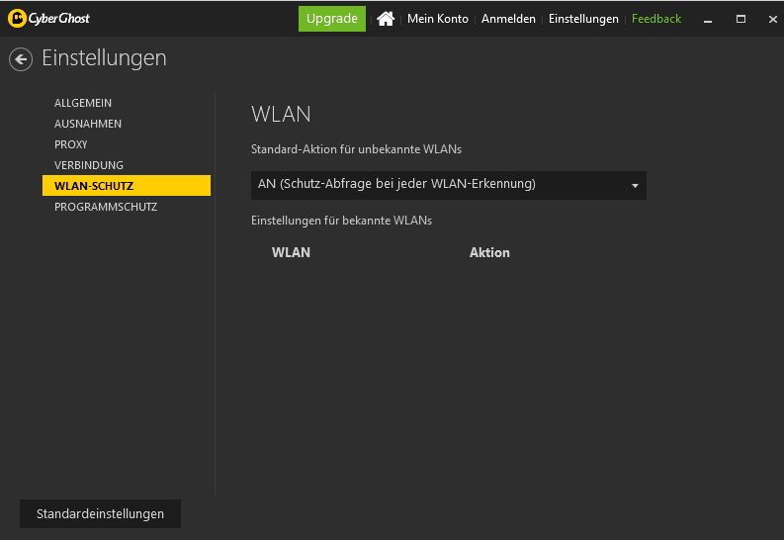Select the WLAN-SCHUTZ section

[127, 186]
